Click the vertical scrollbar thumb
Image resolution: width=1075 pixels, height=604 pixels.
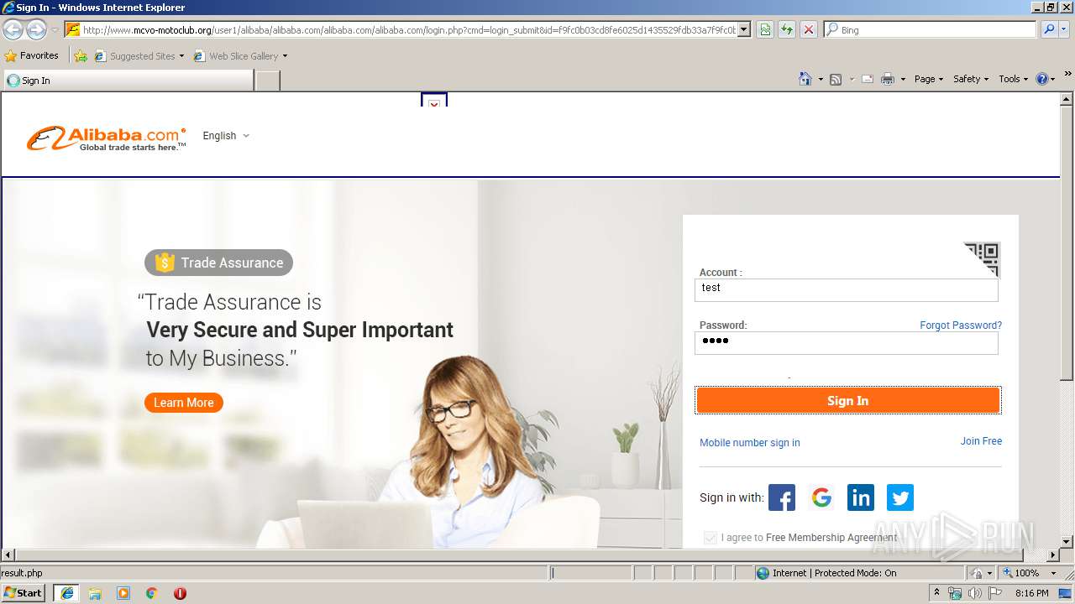[1067, 243]
